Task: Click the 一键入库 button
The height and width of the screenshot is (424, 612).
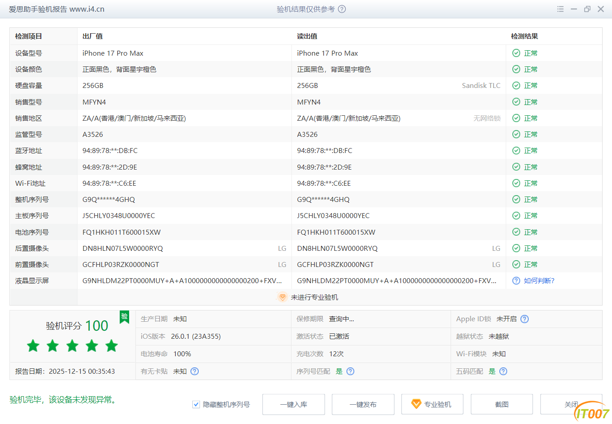Action: point(294,404)
